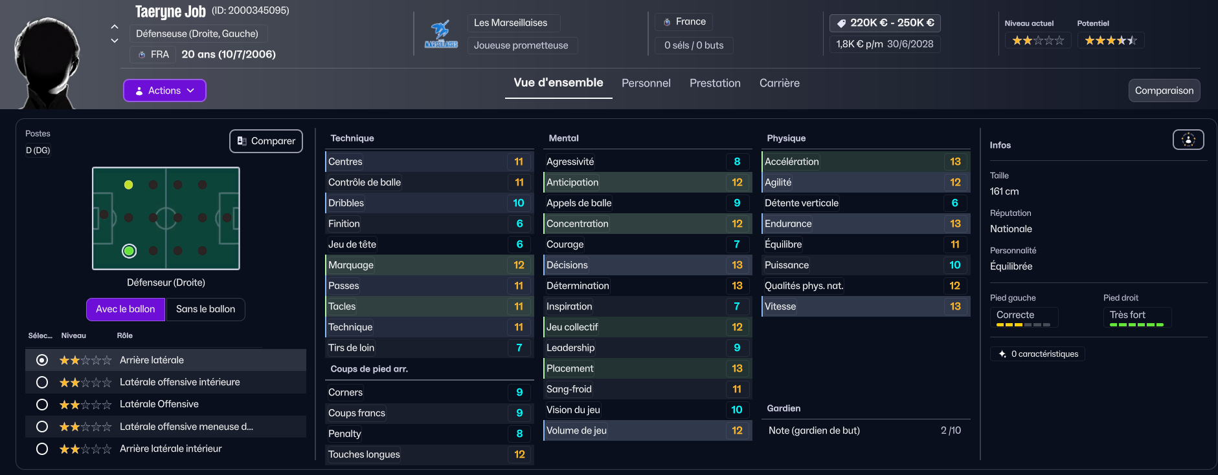Click the FRA nationality badge icon

click(142, 55)
